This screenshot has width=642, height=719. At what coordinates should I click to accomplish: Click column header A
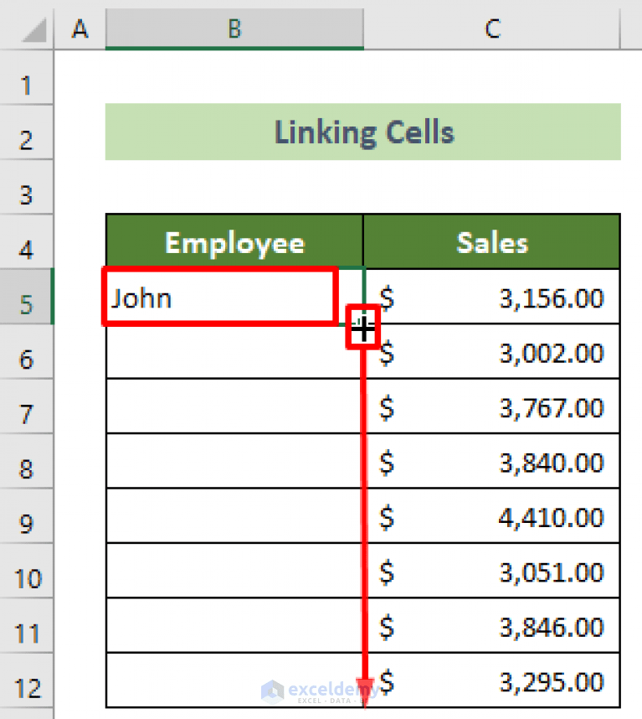pyautogui.click(x=80, y=28)
